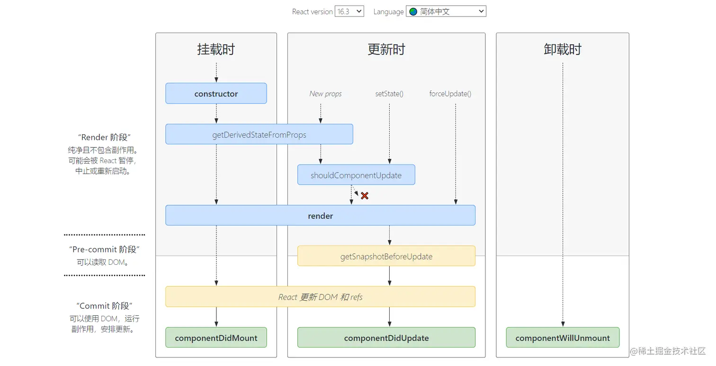Click the '副作用，安排更新。' description line
Screen dimensions: 716x366
tap(104, 329)
